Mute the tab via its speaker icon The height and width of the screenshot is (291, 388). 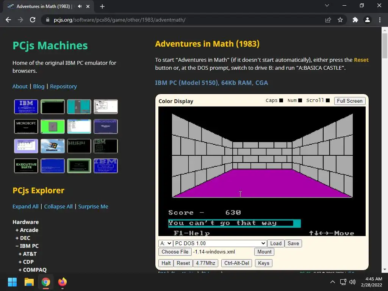pyautogui.click(x=80, y=6)
